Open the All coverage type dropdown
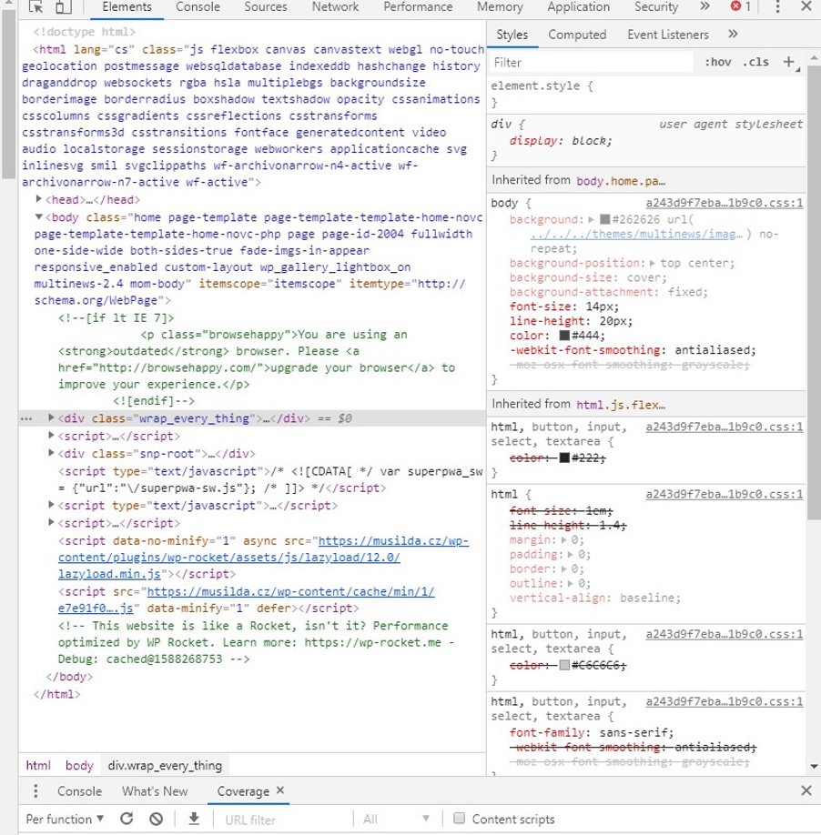This screenshot has height=835, width=821. (x=396, y=819)
